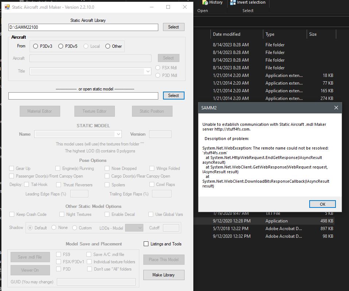Sort by Type column in File Explorer

[270, 34]
